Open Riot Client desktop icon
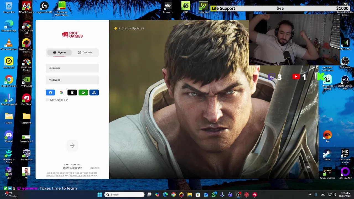354x199 pixels. [27, 100]
